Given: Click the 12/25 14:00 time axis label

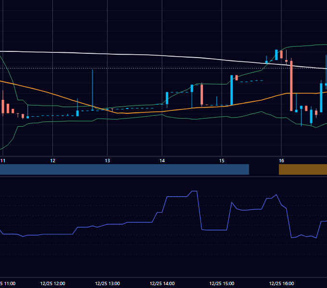Looking at the screenshot, I should click(x=162, y=283).
